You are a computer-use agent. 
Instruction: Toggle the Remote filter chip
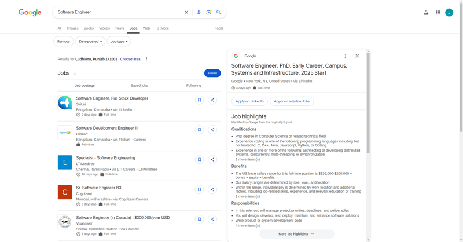pyautogui.click(x=64, y=42)
